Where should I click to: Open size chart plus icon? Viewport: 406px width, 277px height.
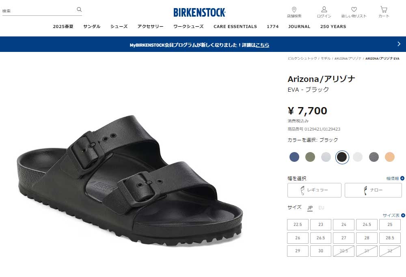pyautogui.click(x=403, y=215)
